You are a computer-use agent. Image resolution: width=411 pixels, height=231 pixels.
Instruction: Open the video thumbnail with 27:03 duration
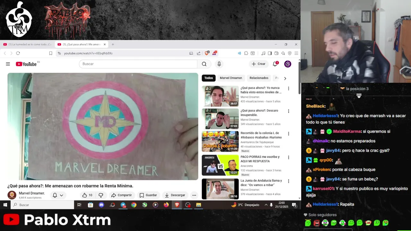(x=220, y=119)
